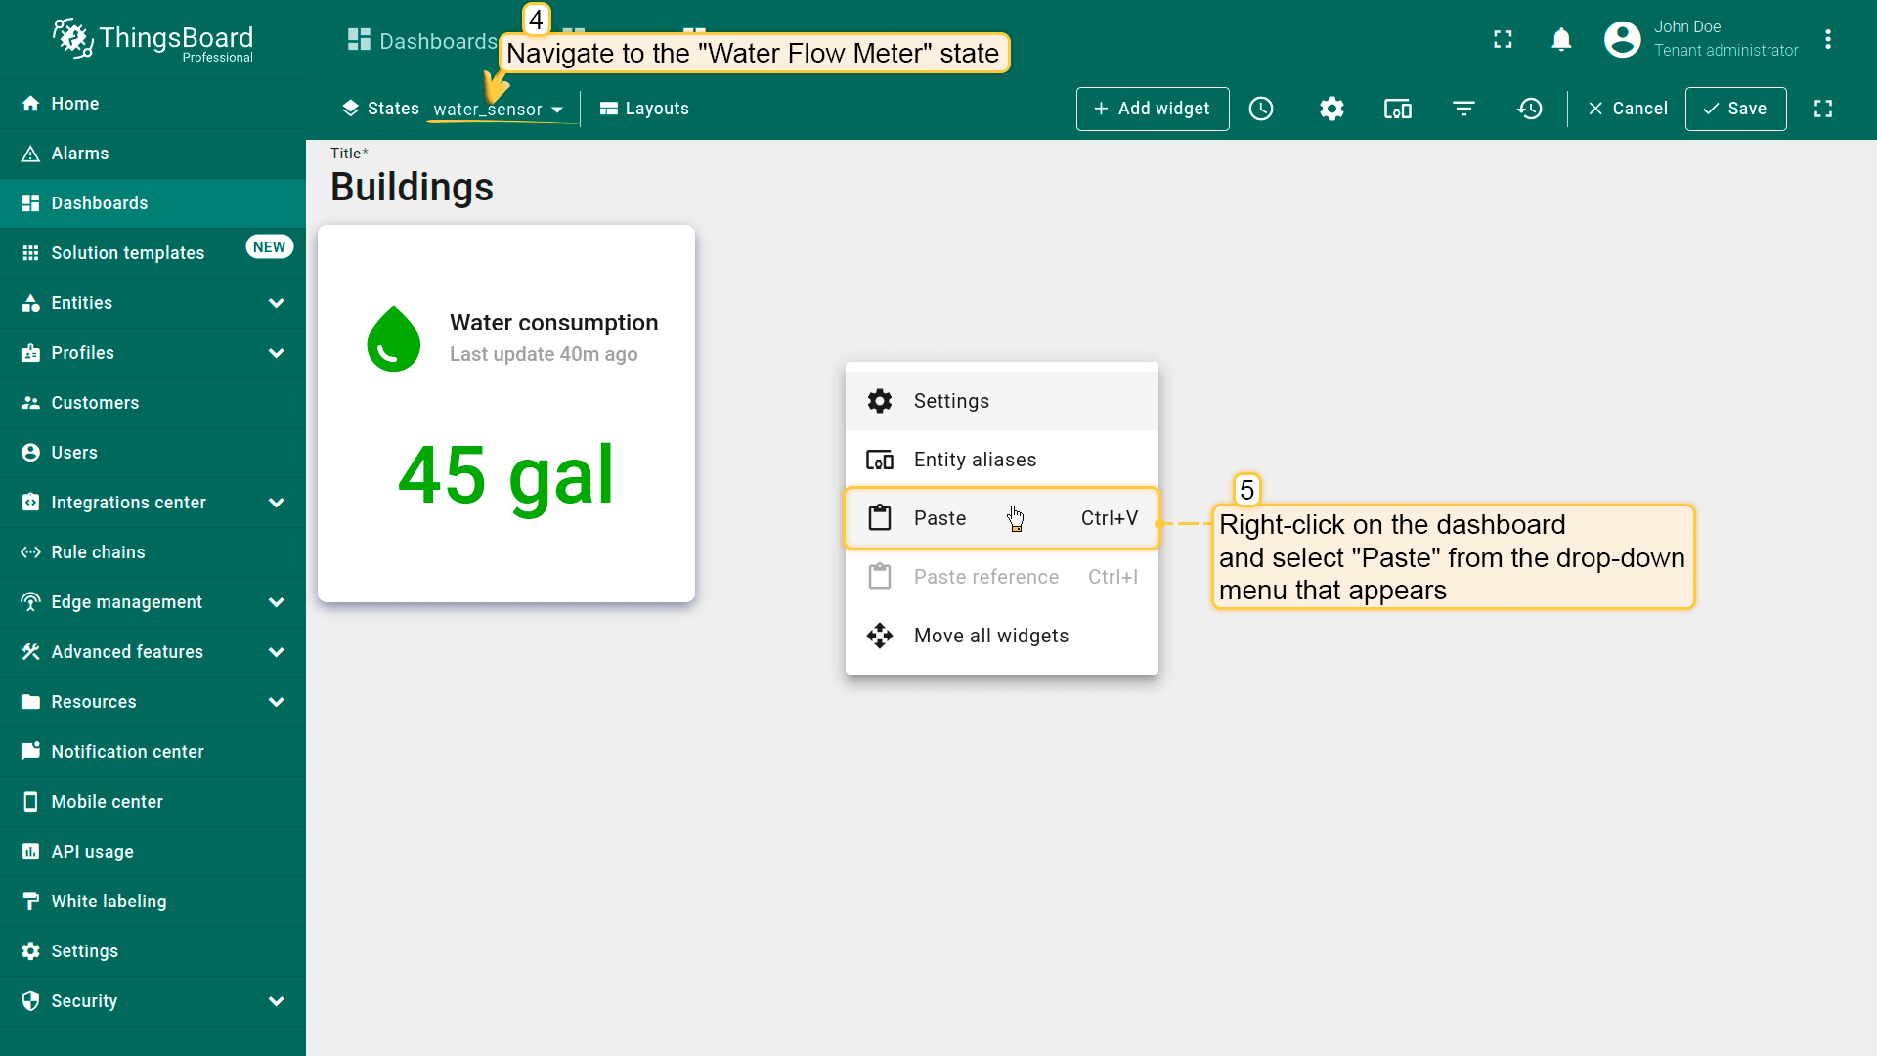Click the fullscreen icon near notifications bell
The width and height of the screenshot is (1877, 1056).
[1503, 39]
